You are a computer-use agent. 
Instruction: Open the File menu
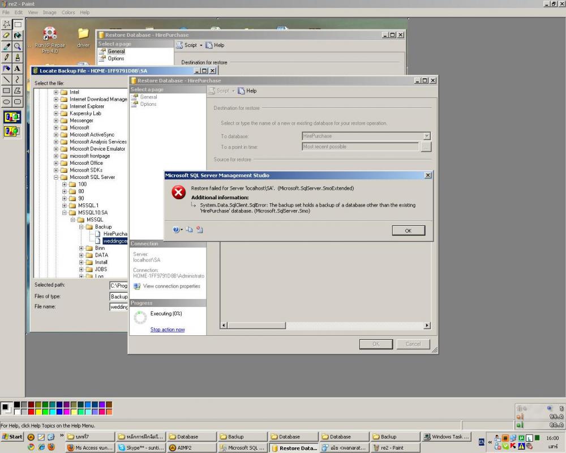pos(6,12)
